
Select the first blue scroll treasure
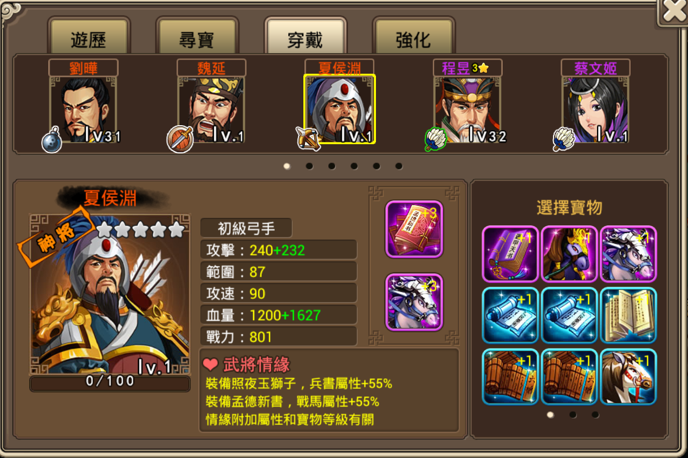510,315
